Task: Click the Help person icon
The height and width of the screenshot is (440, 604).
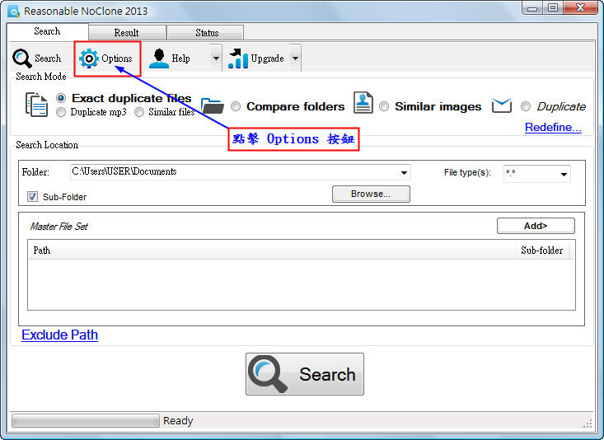Action: tap(159, 59)
